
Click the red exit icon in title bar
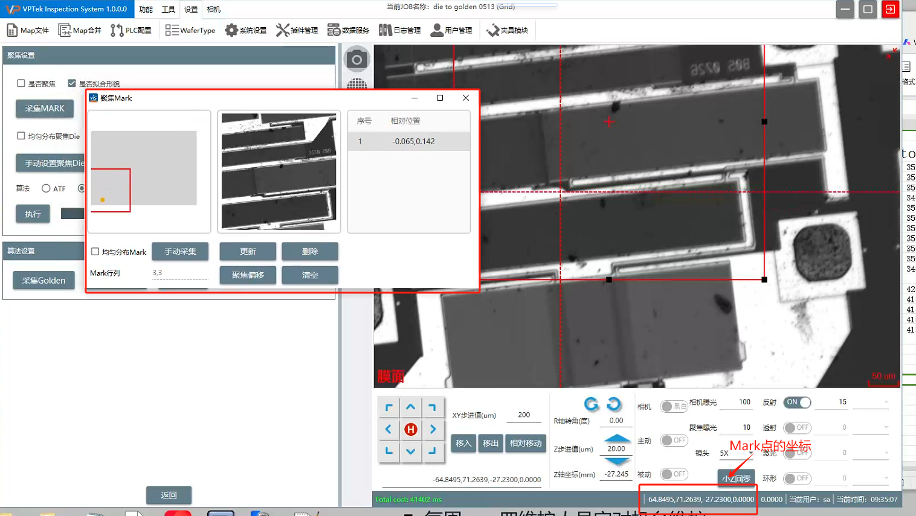(890, 9)
